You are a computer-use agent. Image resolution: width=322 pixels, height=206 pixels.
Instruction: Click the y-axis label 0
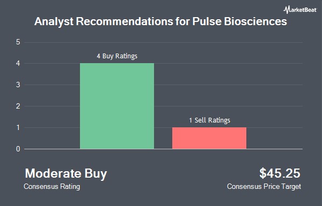pos(18,149)
